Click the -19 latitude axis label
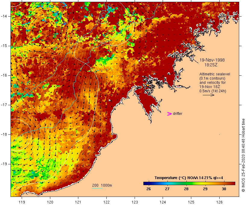The width and height of the screenshot is (247, 205). [4, 164]
